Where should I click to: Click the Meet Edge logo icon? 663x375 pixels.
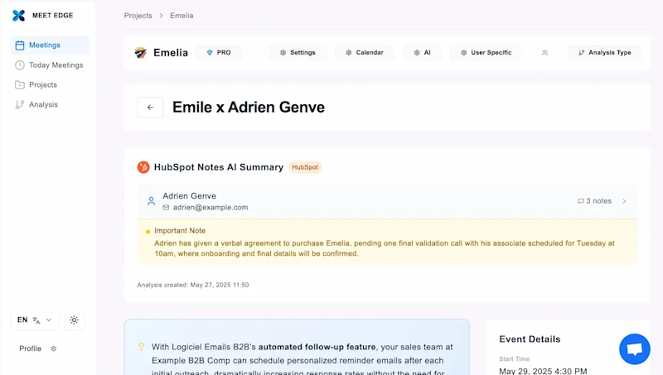[18, 15]
